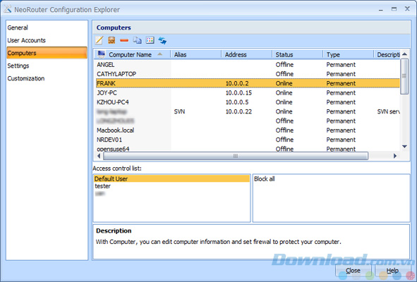Click the sort arrow in Computer Name header
Screen dimensions: 417x282
click(x=160, y=54)
